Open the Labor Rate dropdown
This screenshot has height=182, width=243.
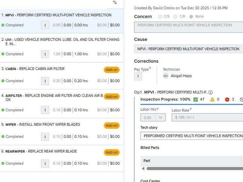click(207, 117)
